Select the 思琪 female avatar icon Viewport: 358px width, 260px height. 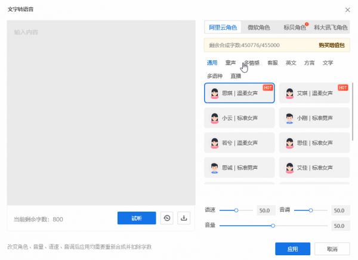click(215, 94)
